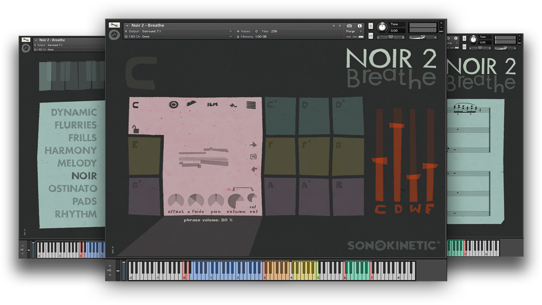The height and width of the screenshot is (305, 542).
Task: Click info icon in right window header
Action: (456, 38)
